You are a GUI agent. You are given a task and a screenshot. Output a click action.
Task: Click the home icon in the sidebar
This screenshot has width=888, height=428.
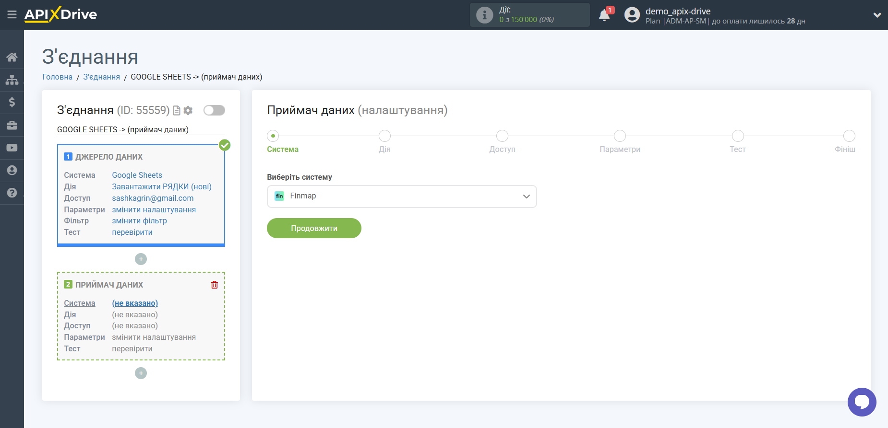[x=12, y=57]
